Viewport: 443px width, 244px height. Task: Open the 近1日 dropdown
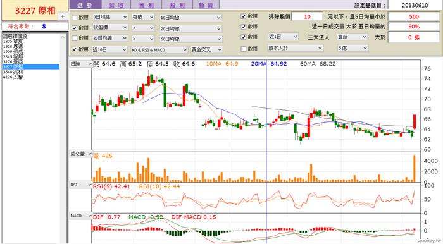click(x=283, y=37)
